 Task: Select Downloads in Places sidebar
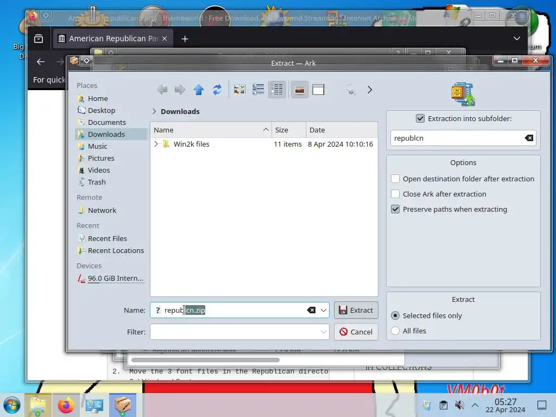pyautogui.click(x=111, y=135)
